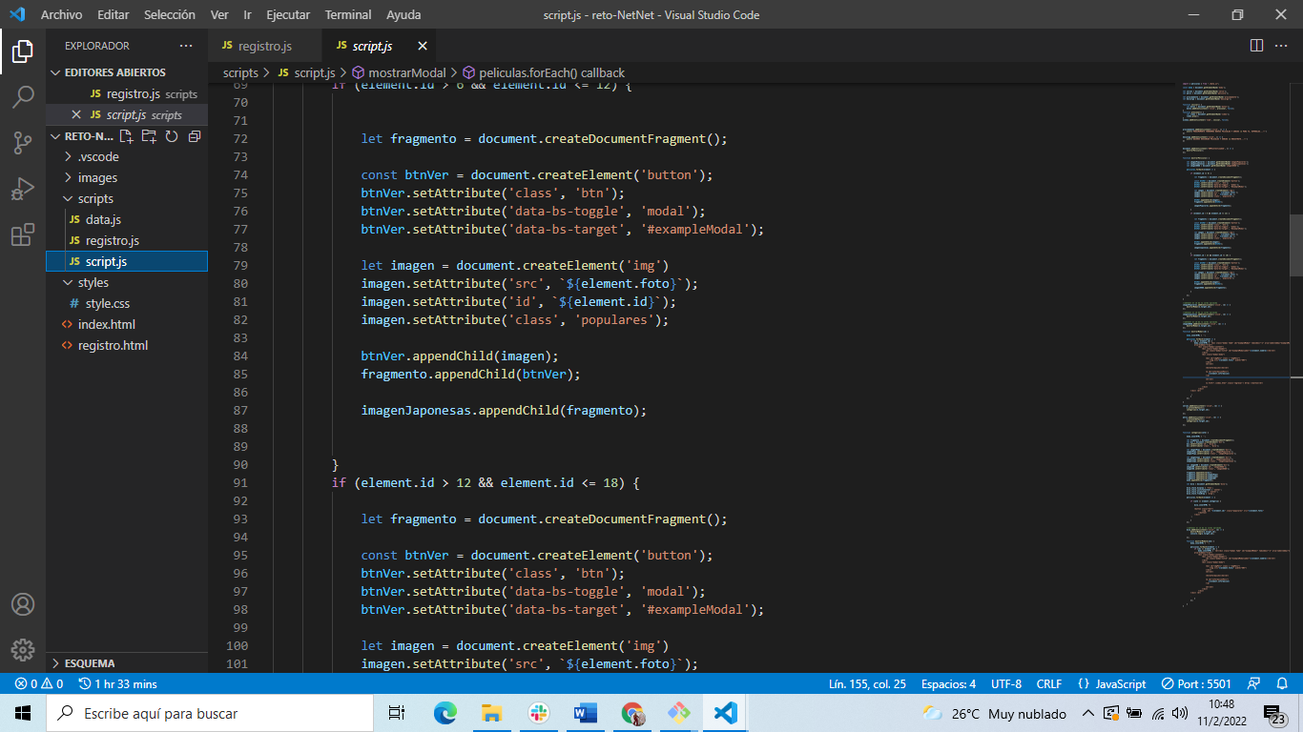Go to line via Lín. 155, col. 25

(x=867, y=684)
